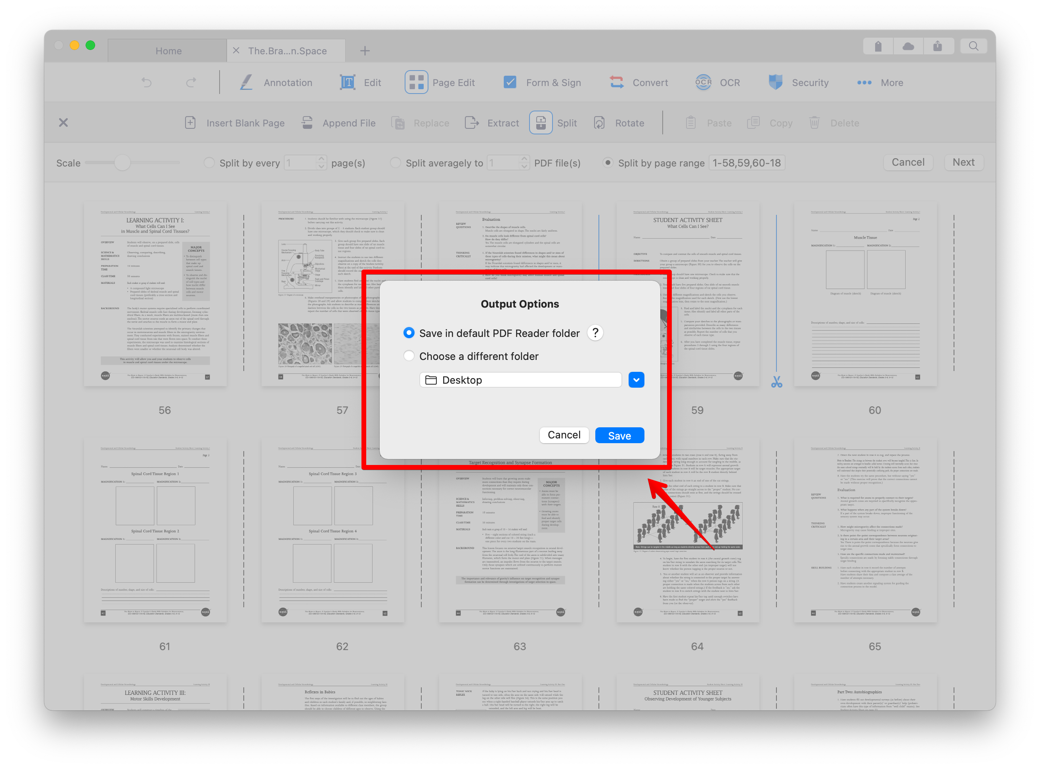Select Split by every pages radio
The height and width of the screenshot is (769, 1040).
click(x=209, y=163)
